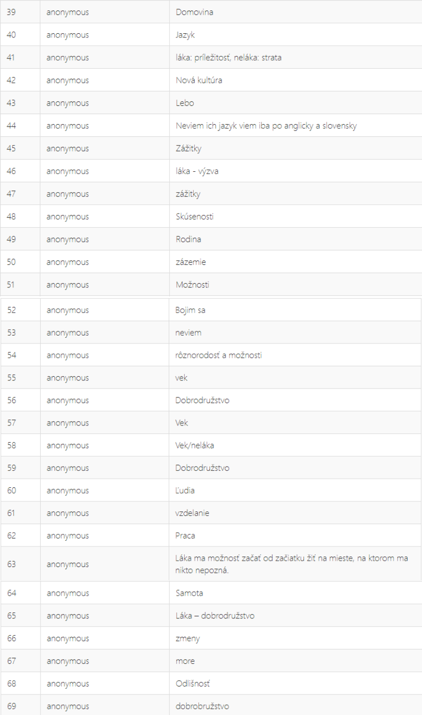This screenshot has height=715, width=422.
Task: Click the response "láka - výzva"
Action: (197, 171)
